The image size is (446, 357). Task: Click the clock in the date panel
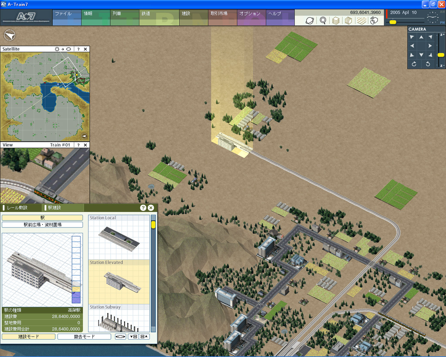(432, 17)
